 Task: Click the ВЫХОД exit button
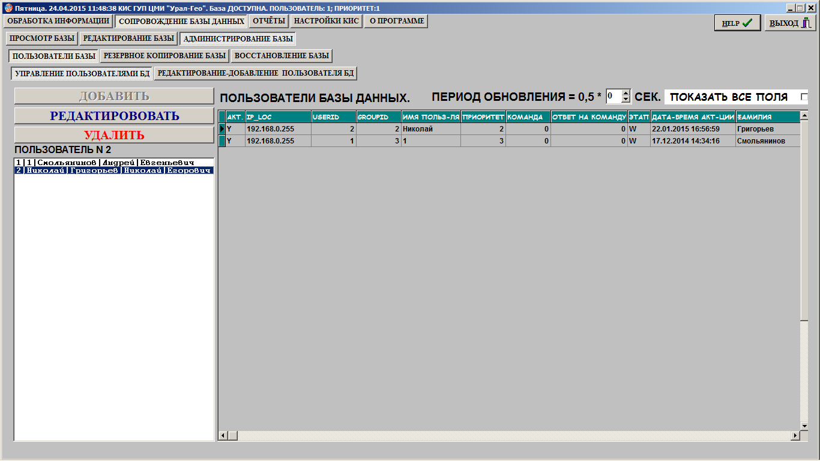(790, 23)
